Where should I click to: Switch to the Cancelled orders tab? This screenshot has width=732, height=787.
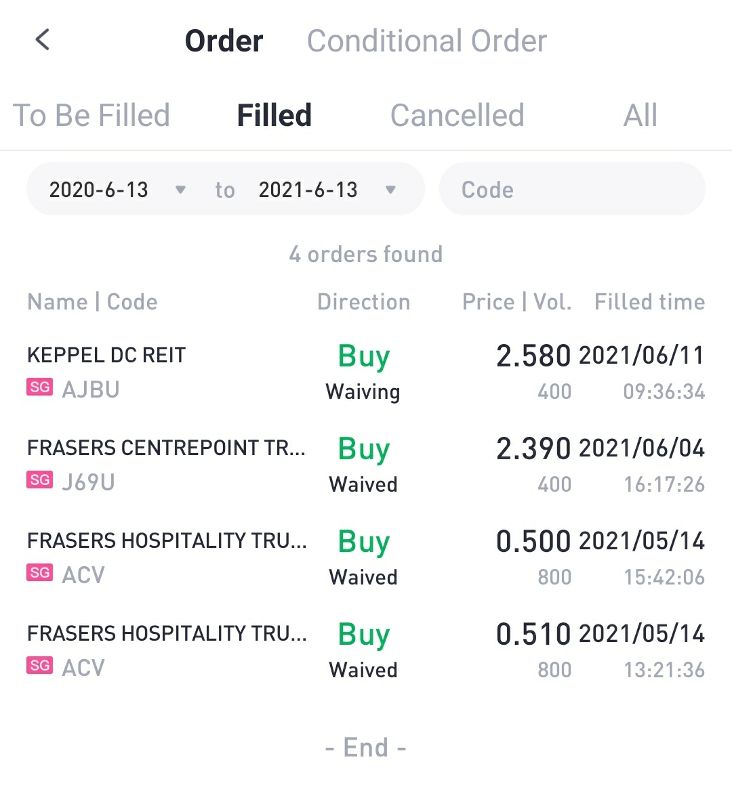tap(457, 115)
